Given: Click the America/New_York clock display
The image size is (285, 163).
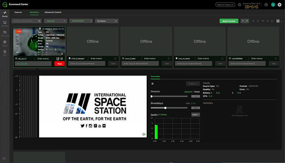Looking at the screenshot, I should (251, 6).
